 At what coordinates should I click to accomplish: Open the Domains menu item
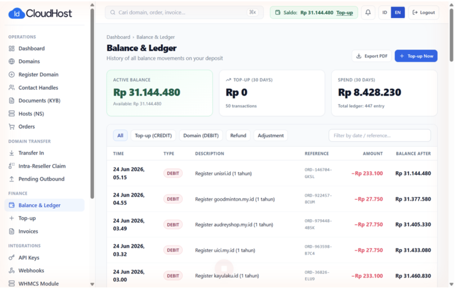[44, 62]
